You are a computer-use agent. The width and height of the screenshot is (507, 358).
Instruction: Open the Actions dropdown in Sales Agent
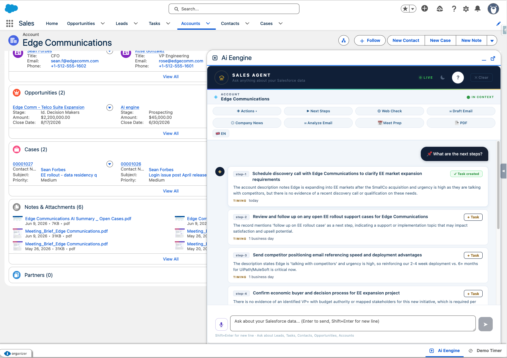[247, 111]
